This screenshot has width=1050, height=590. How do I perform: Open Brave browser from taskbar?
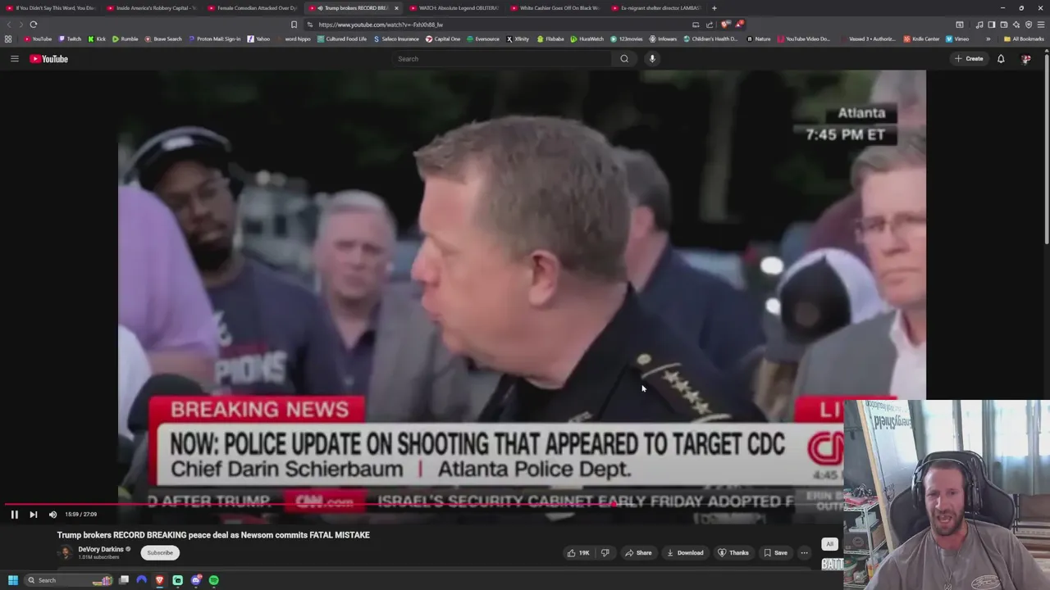pos(159,580)
